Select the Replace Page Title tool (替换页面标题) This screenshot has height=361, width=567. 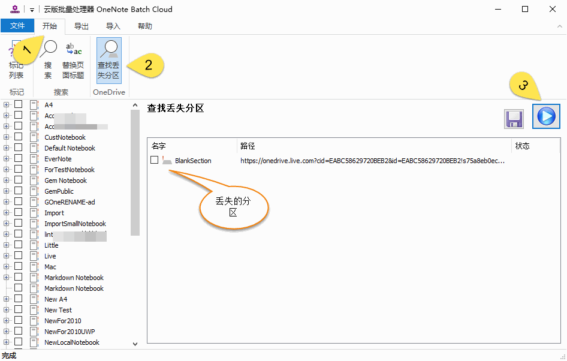coord(73,60)
